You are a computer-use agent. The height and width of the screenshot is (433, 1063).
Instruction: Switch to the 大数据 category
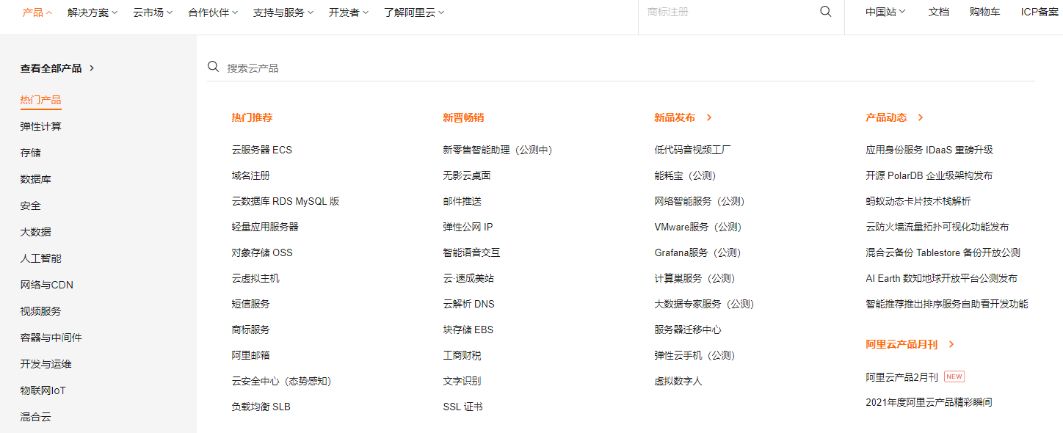pos(36,232)
